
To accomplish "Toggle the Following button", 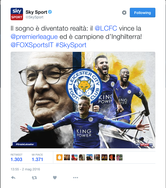I will [142, 13].
